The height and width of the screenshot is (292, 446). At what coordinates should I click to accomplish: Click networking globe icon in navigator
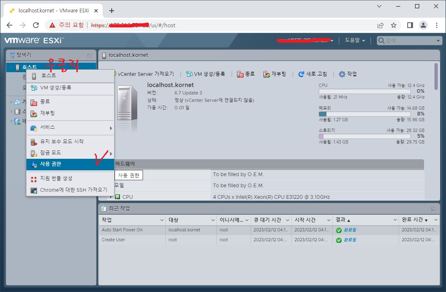[x=17, y=121]
